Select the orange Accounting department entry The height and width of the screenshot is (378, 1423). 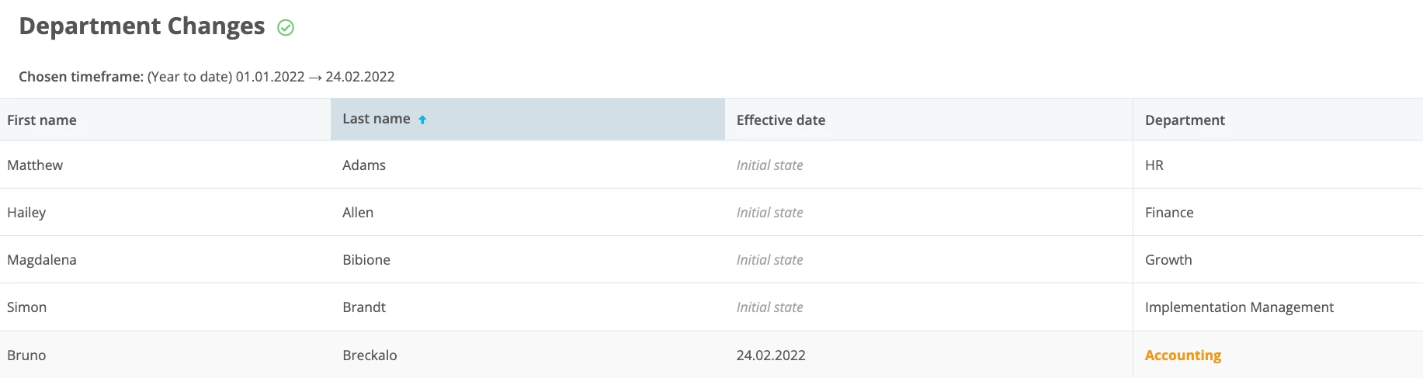(1183, 355)
